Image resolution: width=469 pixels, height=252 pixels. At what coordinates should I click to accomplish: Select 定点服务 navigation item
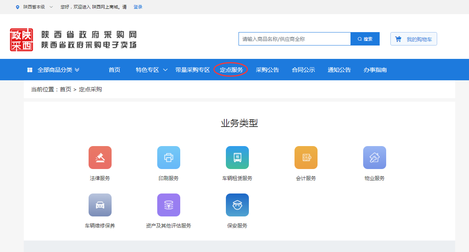231,70
